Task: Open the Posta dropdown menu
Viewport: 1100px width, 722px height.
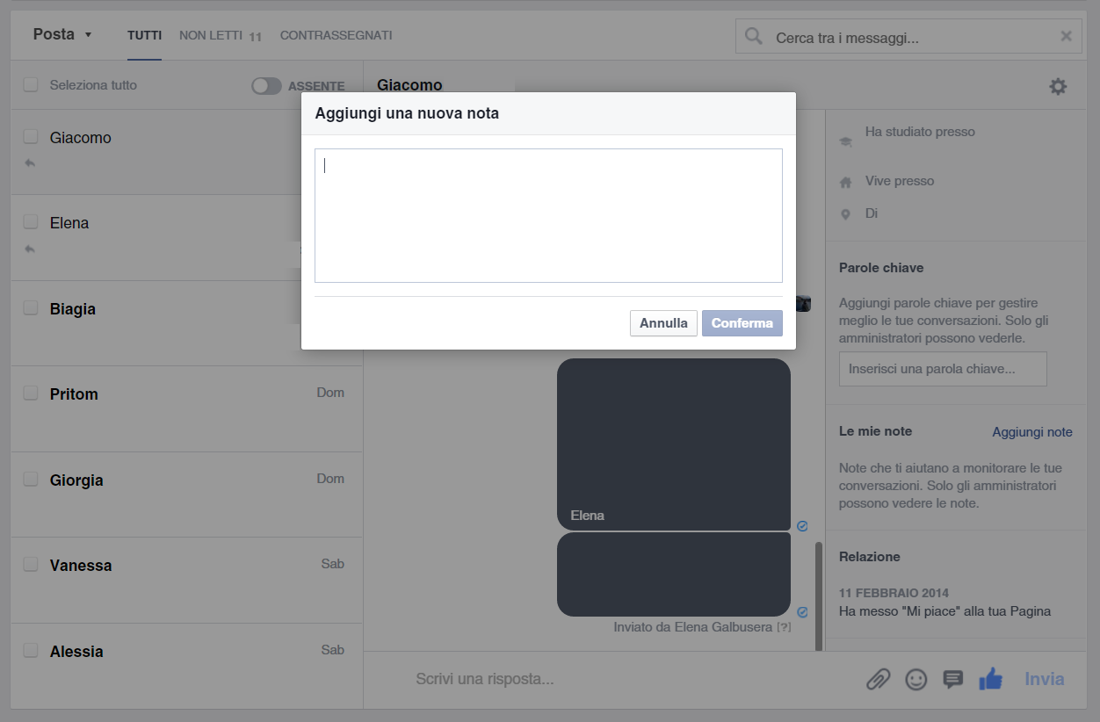Action: (x=62, y=35)
